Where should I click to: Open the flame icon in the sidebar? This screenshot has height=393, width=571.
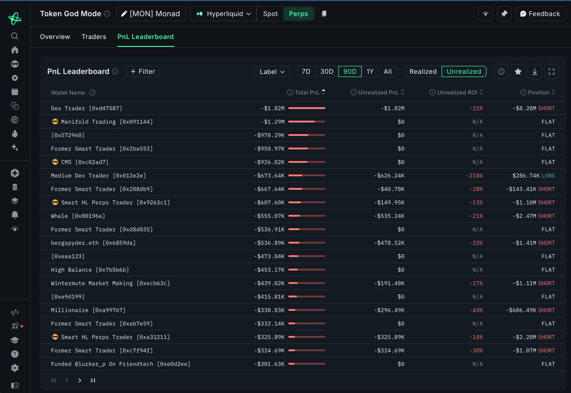point(15,134)
